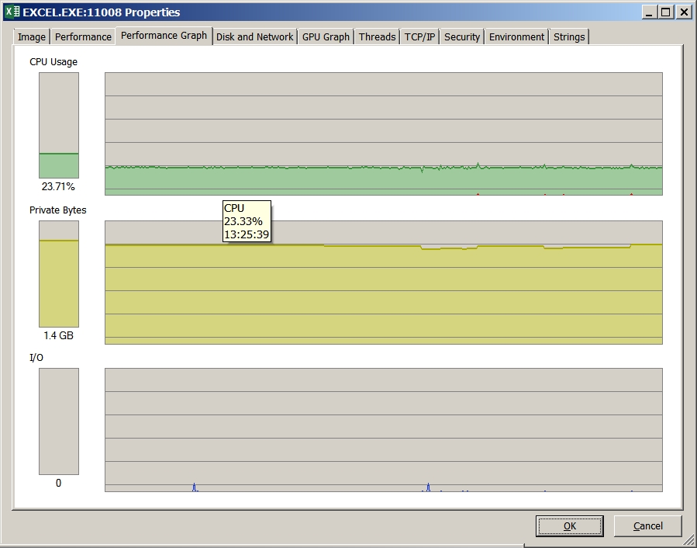This screenshot has height=548, width=697.
Task: Click the EXCEL.EXE:11008 Properties title
Action: click(102, 12)
